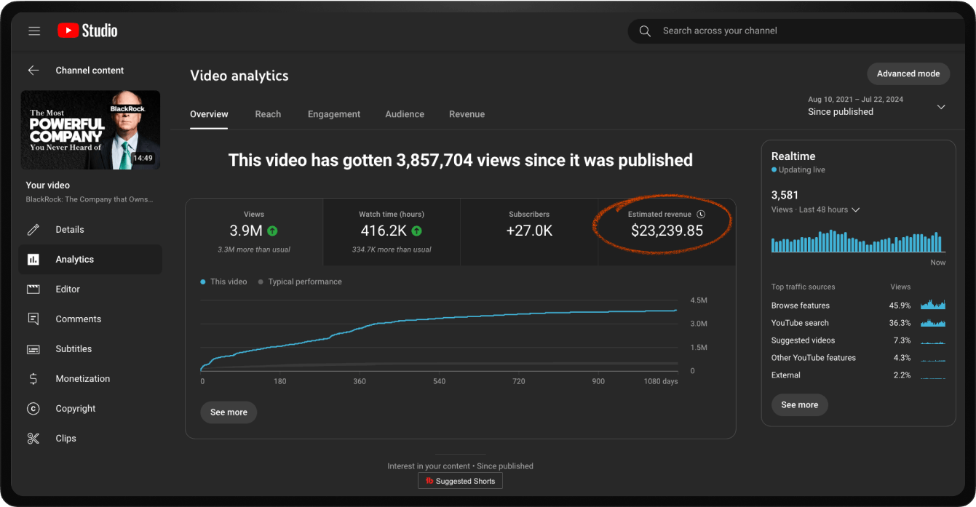The height and width of the screenshot is (507, 976).
Task: Click the Suggested Shorts icon
Action: coord(429,481)
